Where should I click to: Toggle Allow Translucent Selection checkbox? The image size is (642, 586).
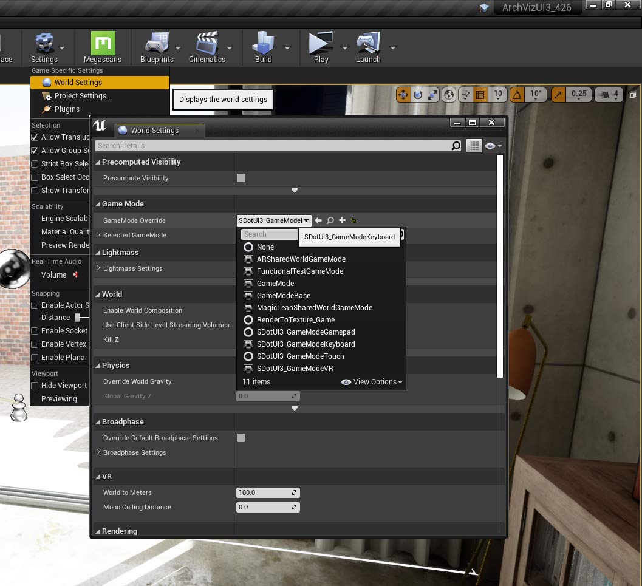[35, 137]
